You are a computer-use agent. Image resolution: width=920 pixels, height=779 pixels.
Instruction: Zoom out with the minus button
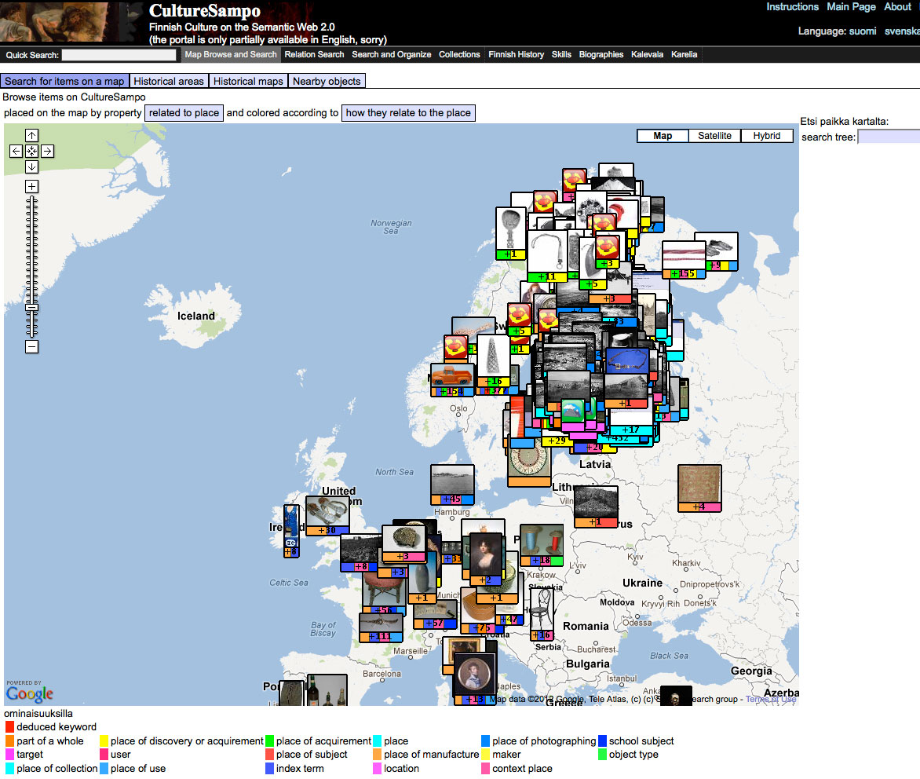click(x=31, y=347)
